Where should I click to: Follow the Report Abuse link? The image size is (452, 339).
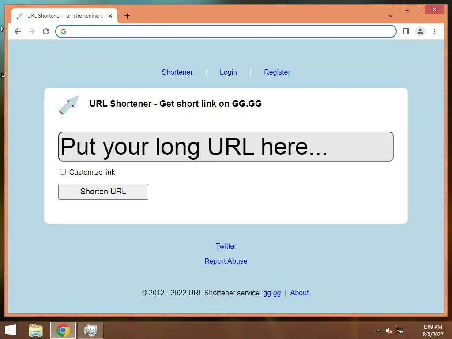pos(226,261)
